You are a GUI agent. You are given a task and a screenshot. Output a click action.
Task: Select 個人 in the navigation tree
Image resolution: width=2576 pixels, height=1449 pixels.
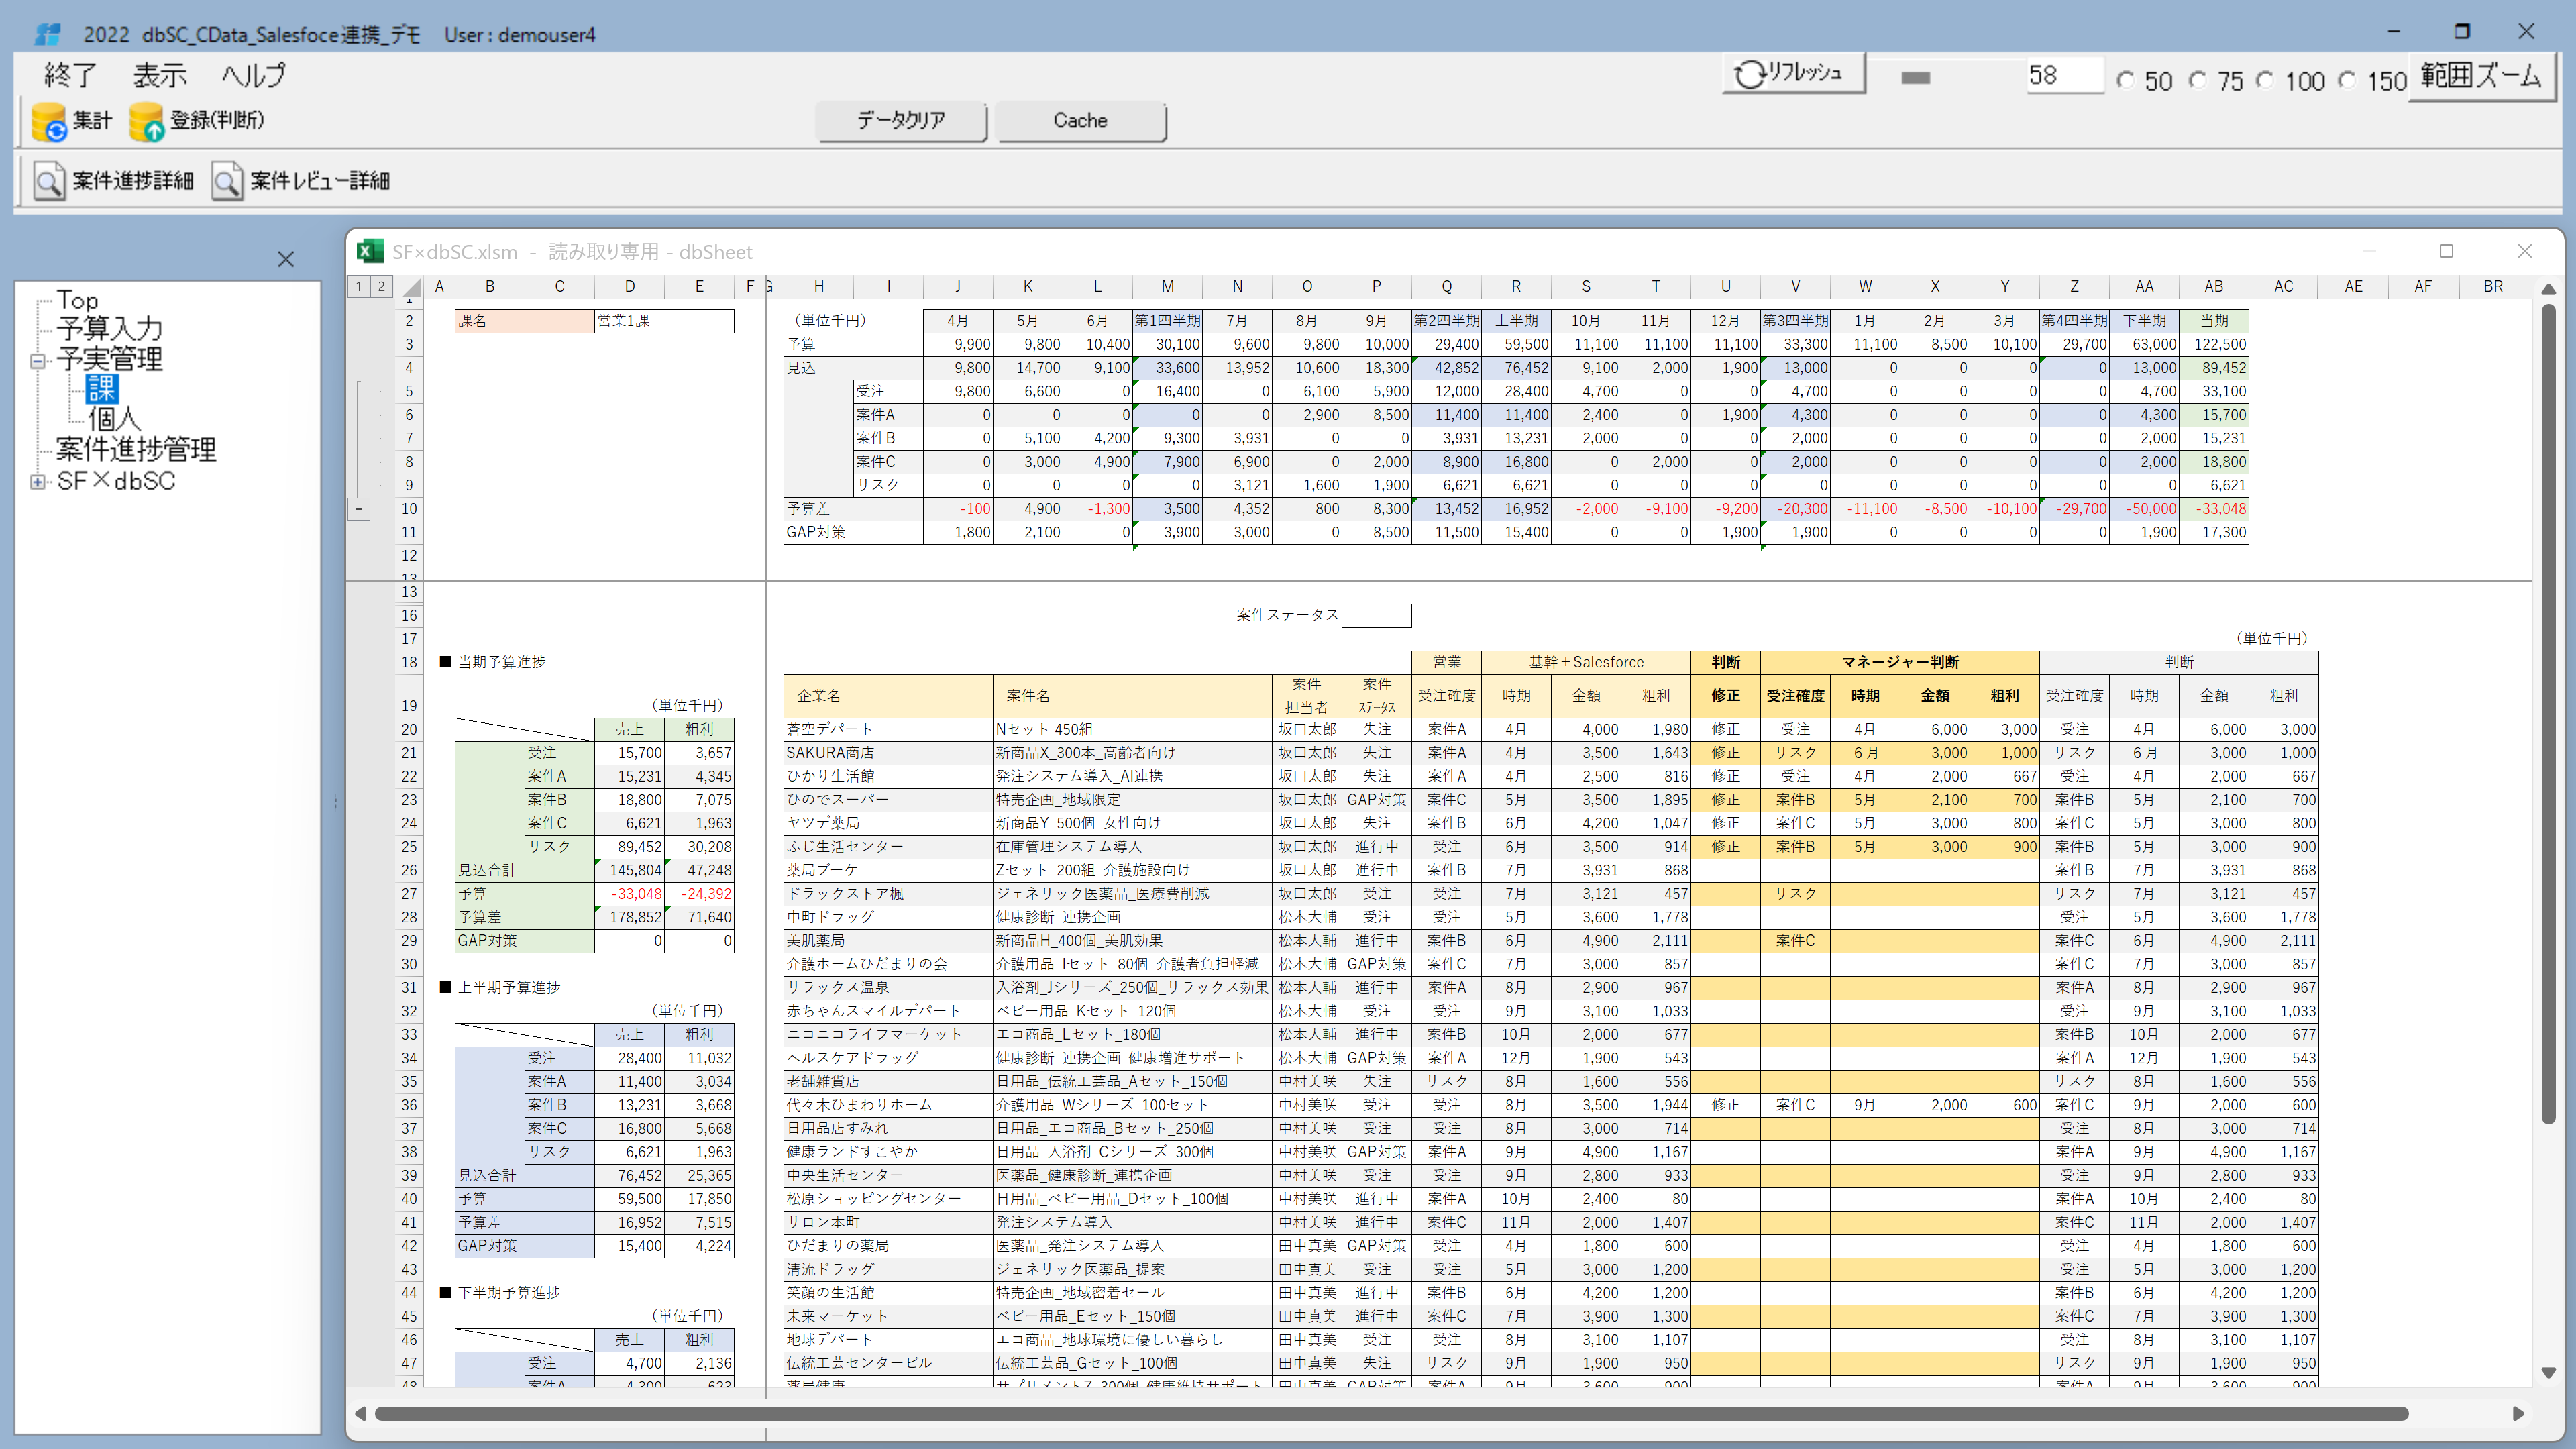[x=114, y=419]
